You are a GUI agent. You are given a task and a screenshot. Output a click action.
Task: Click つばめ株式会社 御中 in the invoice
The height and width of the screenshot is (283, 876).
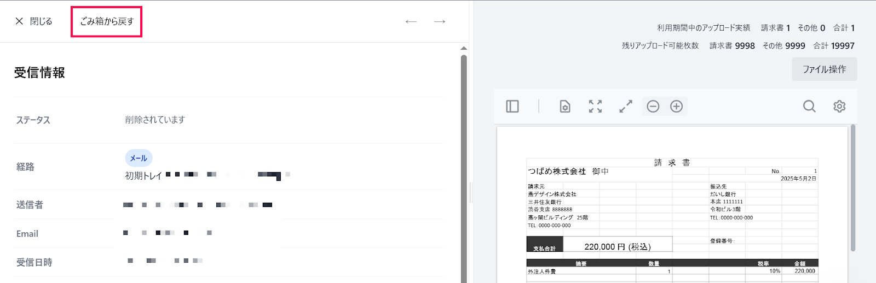(x=568, y=171)
